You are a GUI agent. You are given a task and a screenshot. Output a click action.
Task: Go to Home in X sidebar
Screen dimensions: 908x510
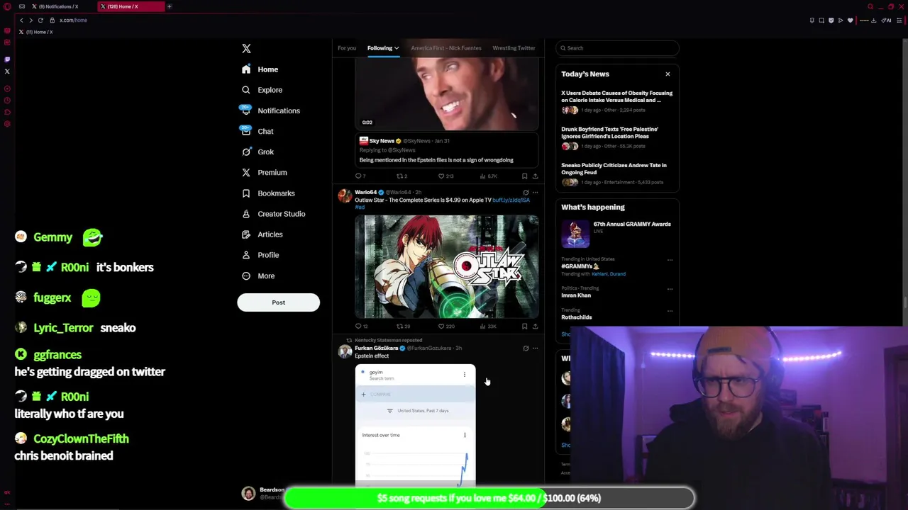click(x=260, y=69)
